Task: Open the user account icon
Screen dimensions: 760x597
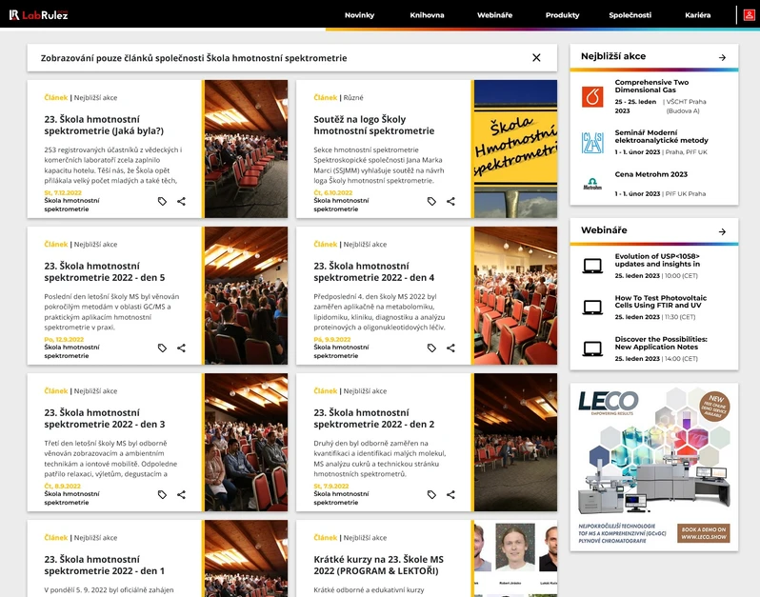Action: [748, 15]
